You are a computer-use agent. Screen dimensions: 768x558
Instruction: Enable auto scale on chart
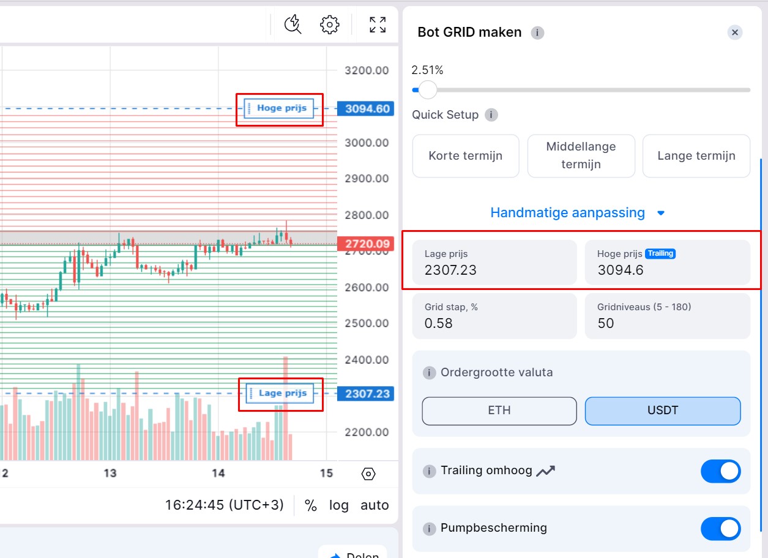(x=375, y=505)
